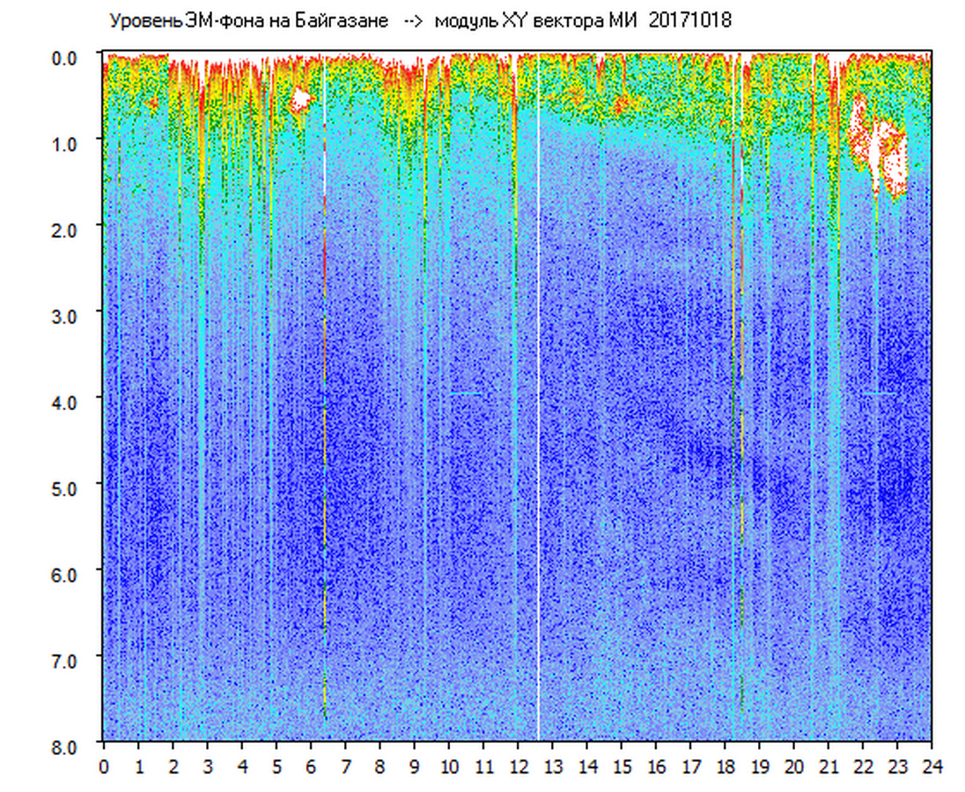Select the x-axis tick label 6
Viewport: 965px width, 792px height.
coord(311,766)
